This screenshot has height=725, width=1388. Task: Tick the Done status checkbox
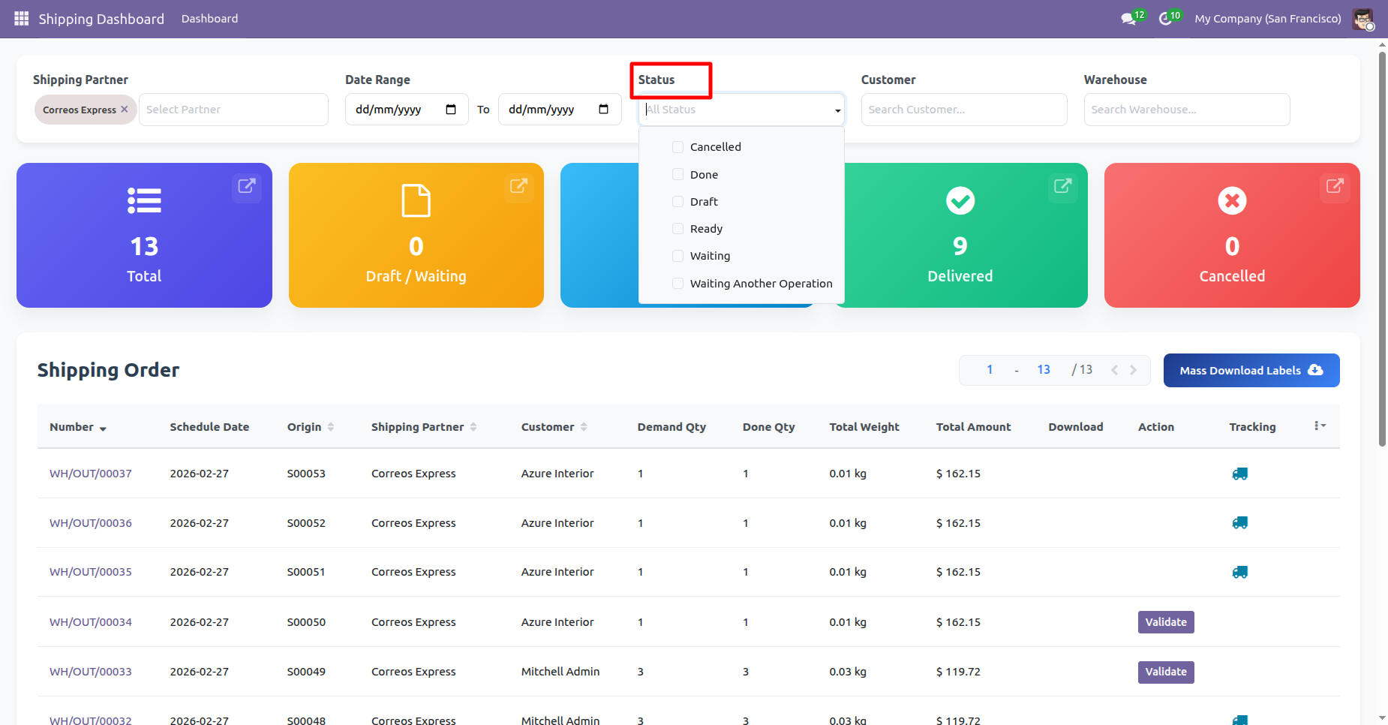tap(678, 175)
